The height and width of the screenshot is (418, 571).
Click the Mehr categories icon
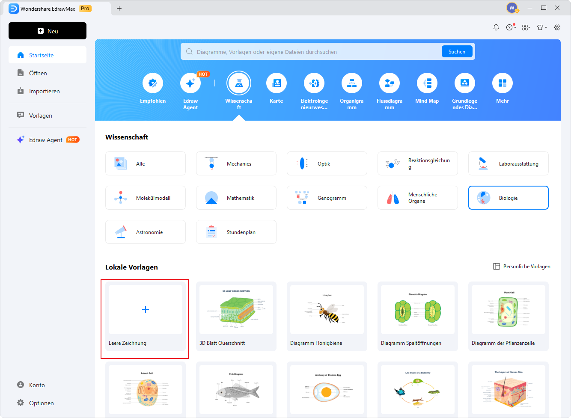point(503,83)
